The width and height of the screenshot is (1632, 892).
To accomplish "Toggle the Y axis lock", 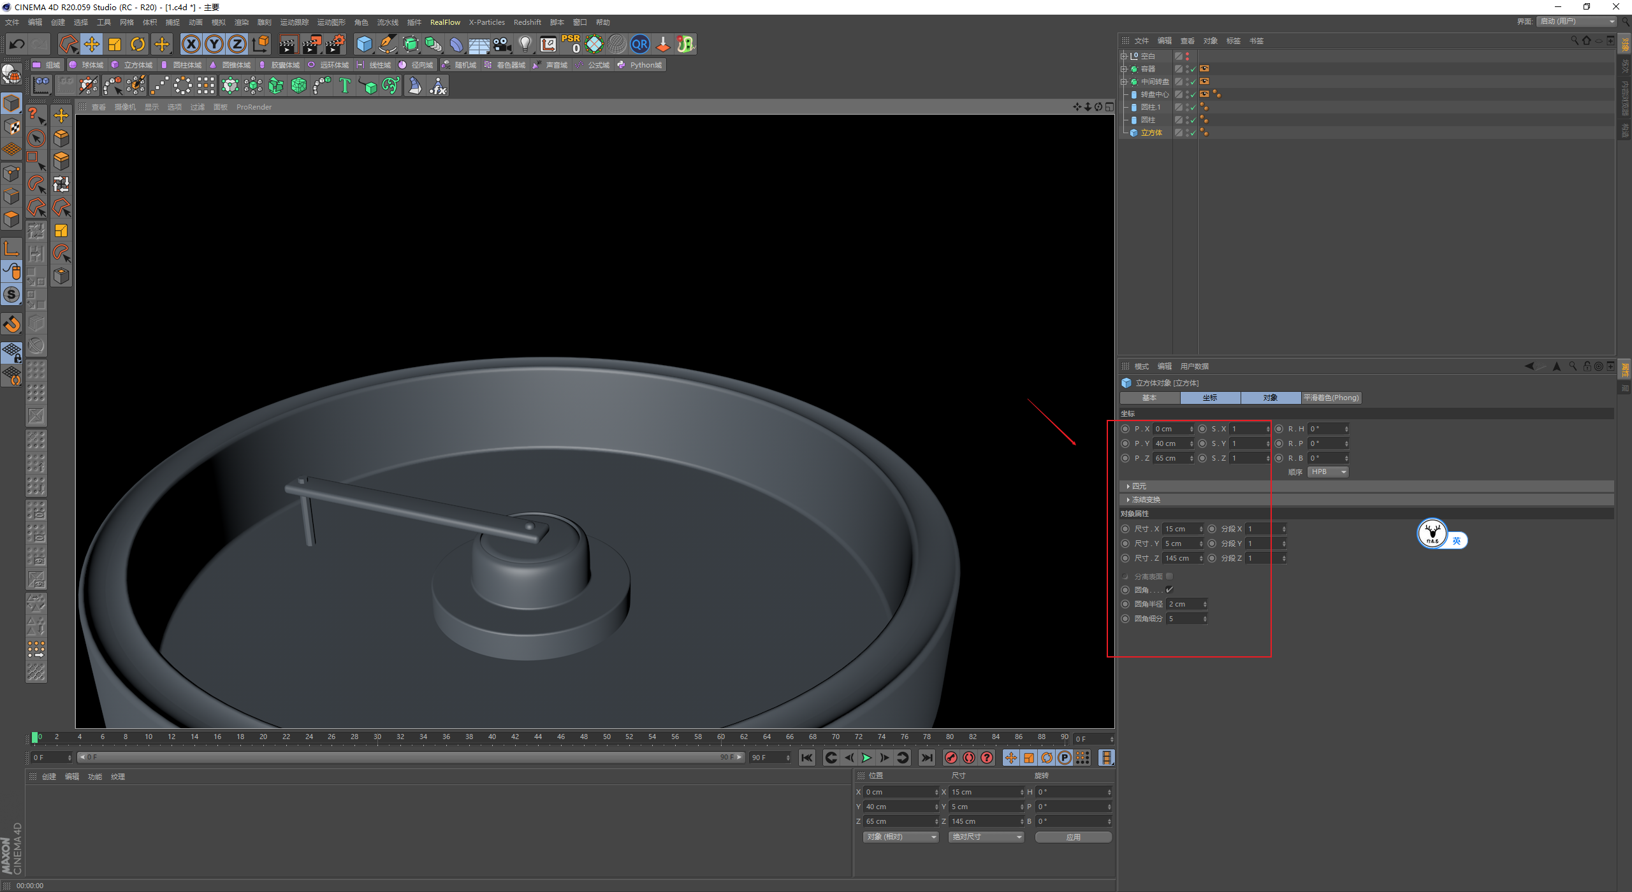I will [214, 44].
